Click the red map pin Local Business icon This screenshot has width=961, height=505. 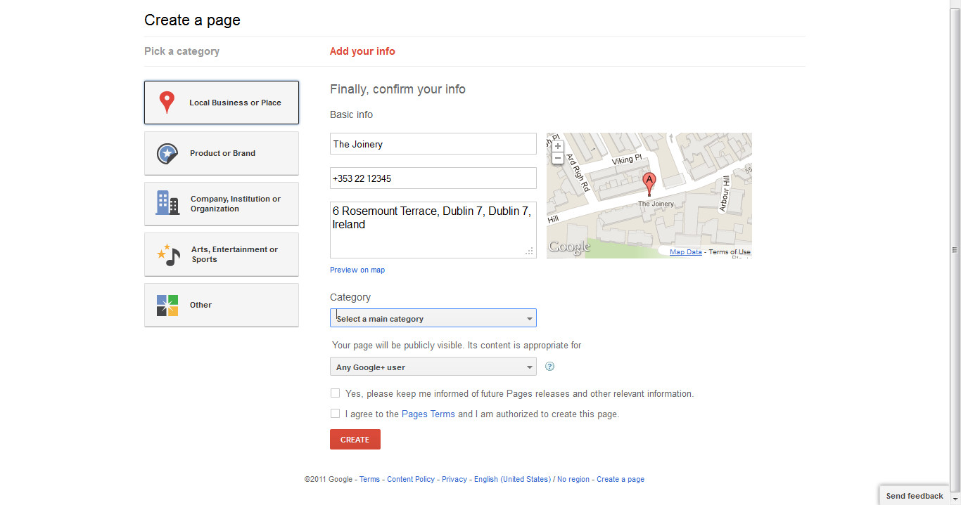click(167, 103)
